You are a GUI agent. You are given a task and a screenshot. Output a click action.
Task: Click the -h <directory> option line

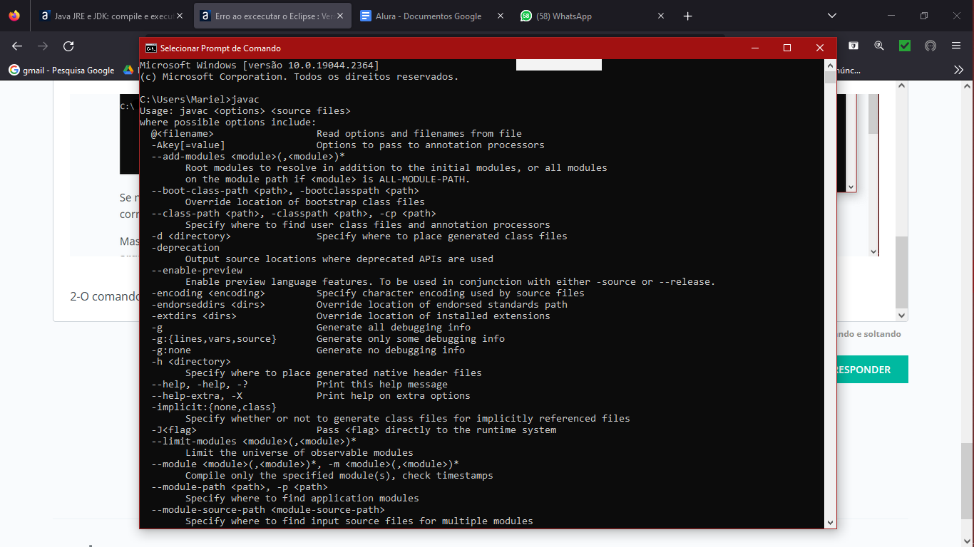[191, 362]
